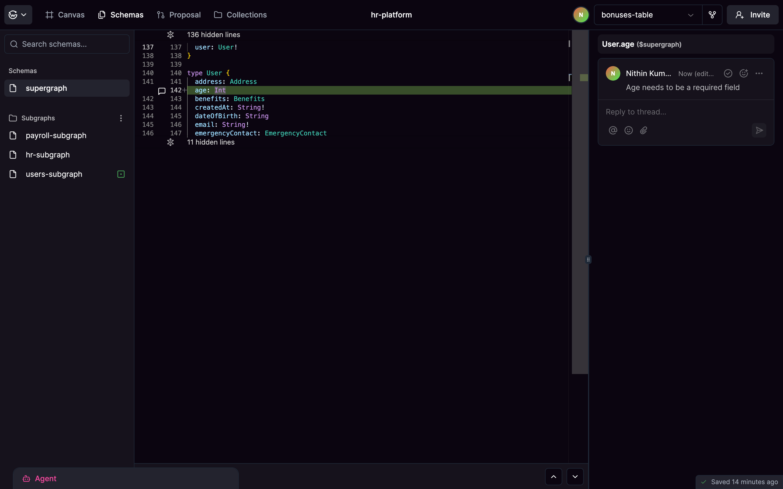Add emoji reaction to Nithin's comment
This screenshot has width=783, height=489.
(743, 73)
